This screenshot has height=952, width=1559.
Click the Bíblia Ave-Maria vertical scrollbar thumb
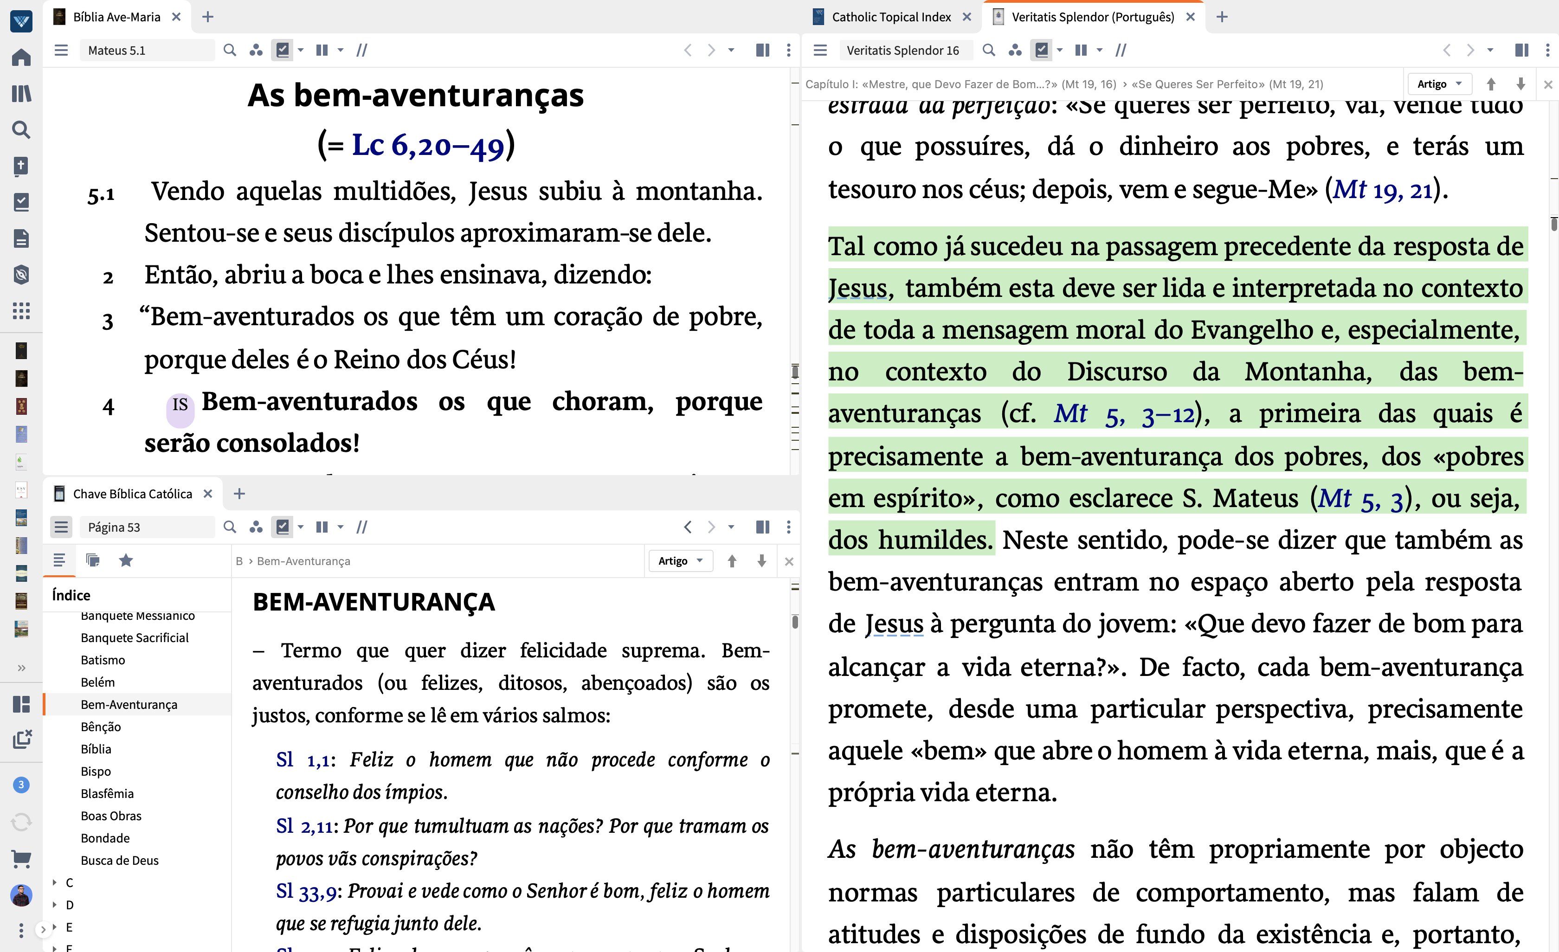(795, 371)
